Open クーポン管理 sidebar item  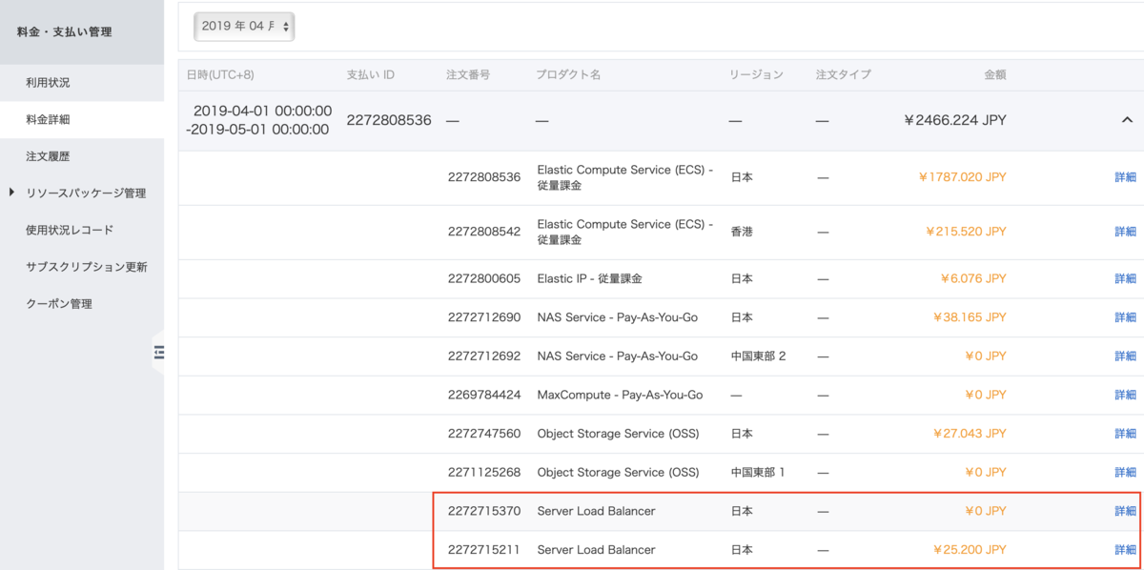59,304
